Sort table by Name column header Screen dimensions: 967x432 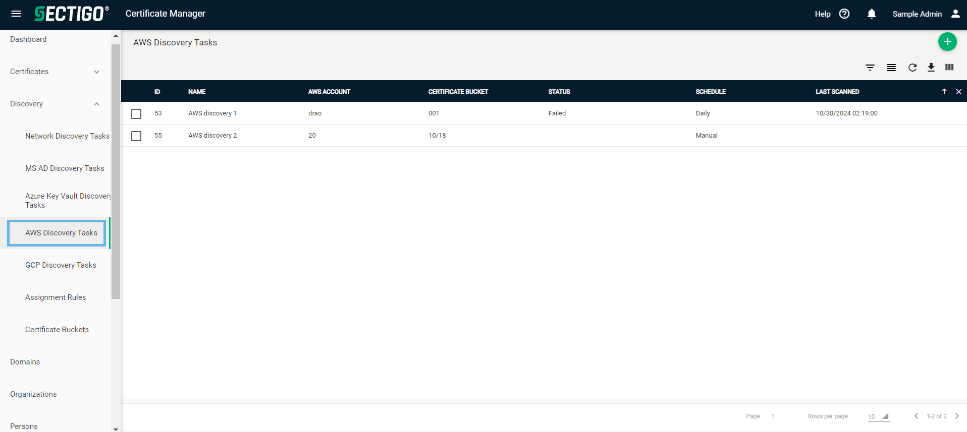(x=197, y=92)
